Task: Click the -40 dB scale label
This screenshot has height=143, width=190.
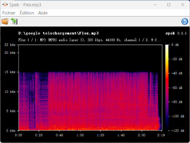Action: pyautogui.click(x=177, y=73)
